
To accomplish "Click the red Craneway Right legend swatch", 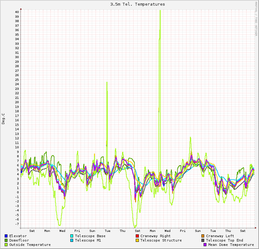I will tap(137, 236).
